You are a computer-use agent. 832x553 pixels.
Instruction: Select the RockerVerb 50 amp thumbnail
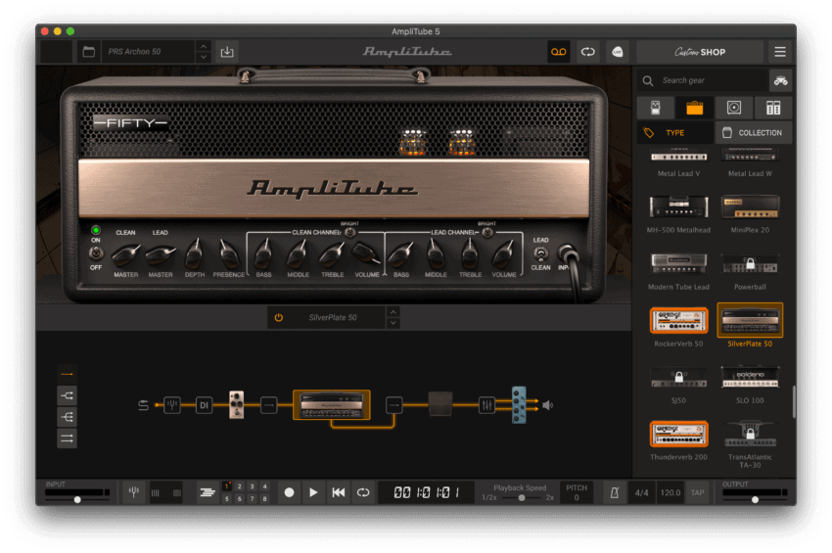[x=678, y=321]
